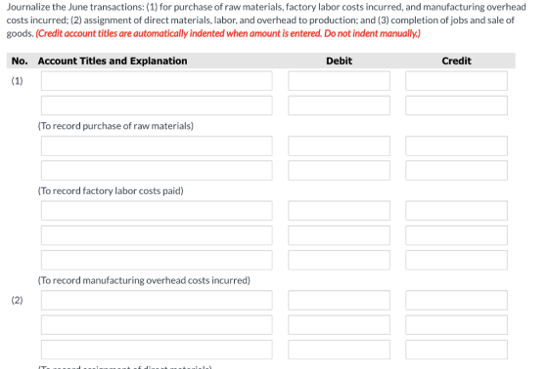This screenshot has height=369, width=548.
Task: Click account title field in row (2)
Action: click(x=157, y=301)
